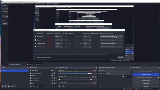Viewport: 160px width, 90px height.
Task: Move source up in Sources panel
Action: click(x=40, y=86)
